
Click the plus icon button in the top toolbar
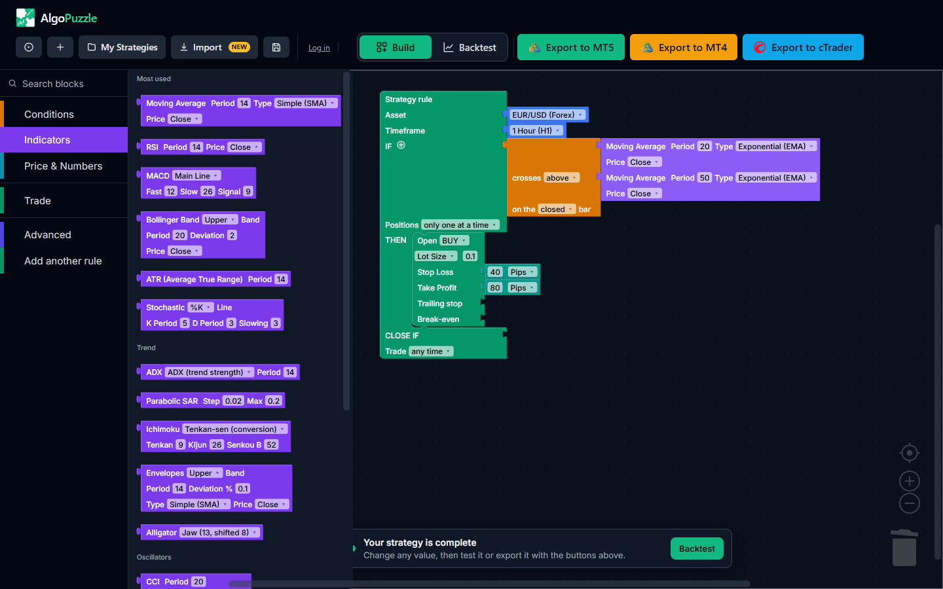60,47
